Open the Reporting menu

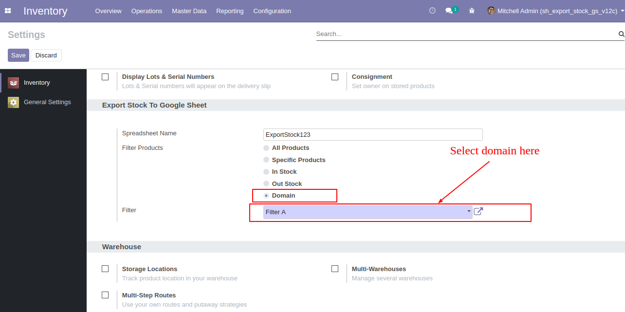coord(230,11)
